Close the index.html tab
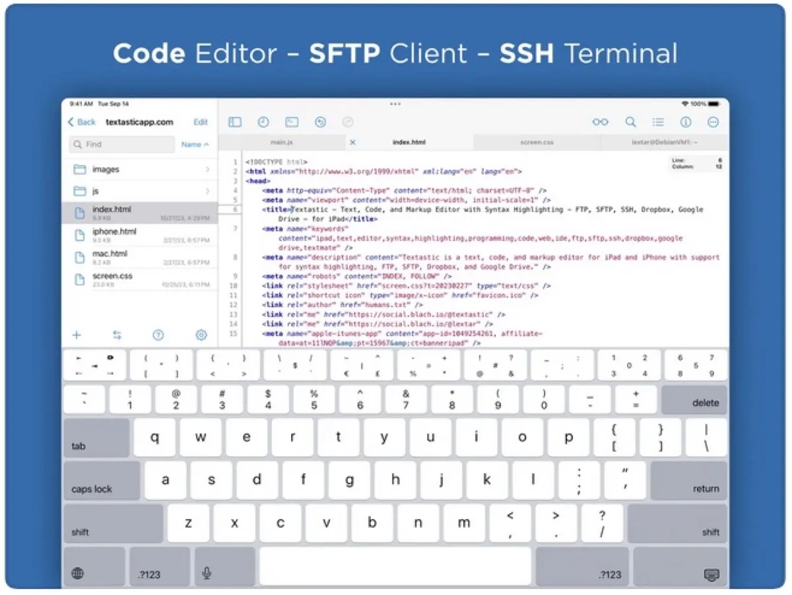 coord(352,142)
